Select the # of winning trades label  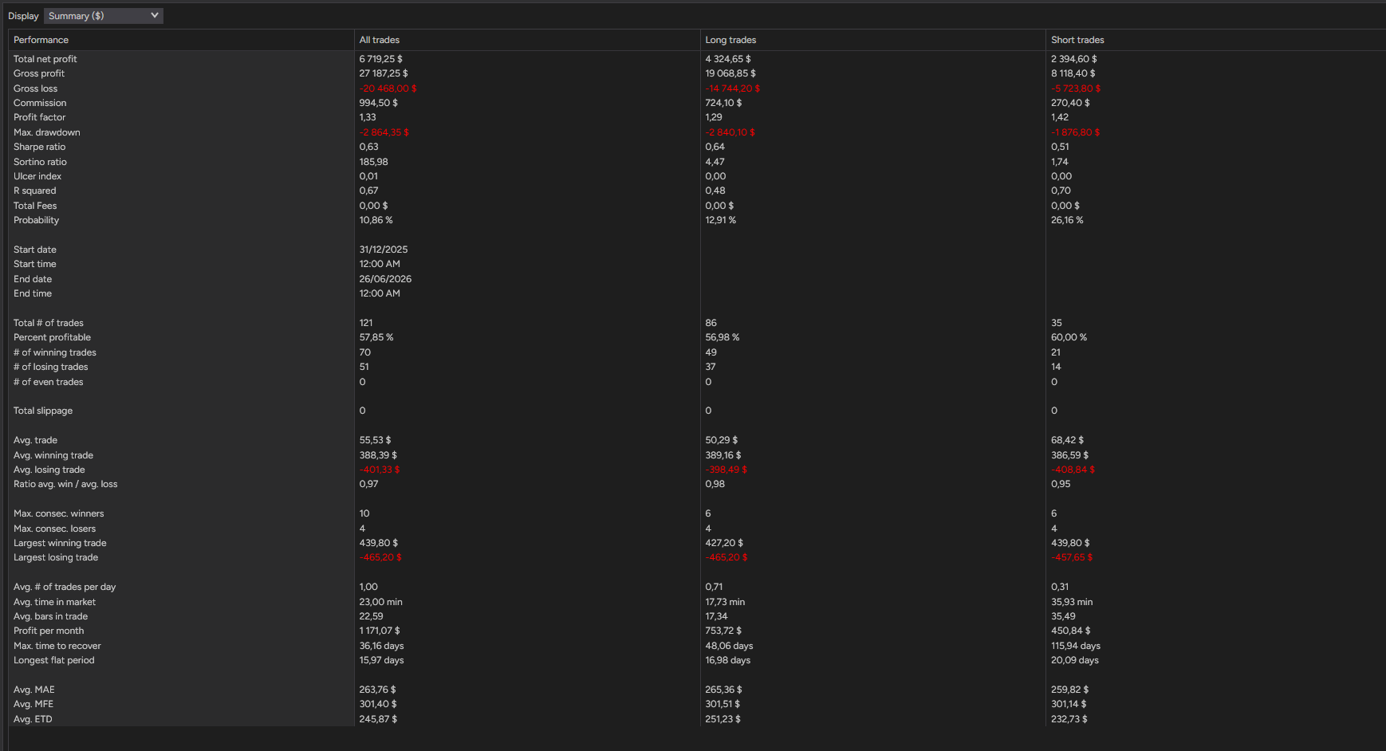(55, 352)
